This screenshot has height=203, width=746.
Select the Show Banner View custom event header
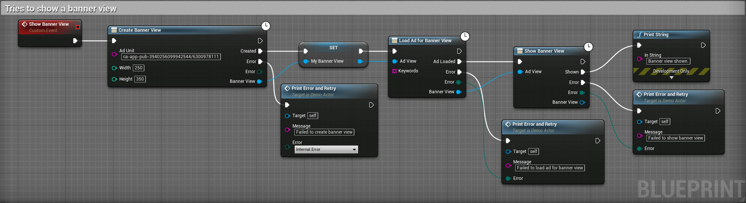(49, 27)
